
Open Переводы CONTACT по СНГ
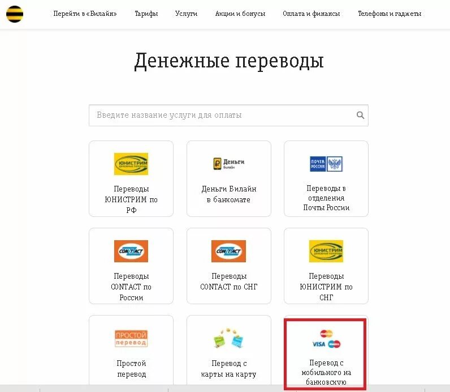point(229,282)
